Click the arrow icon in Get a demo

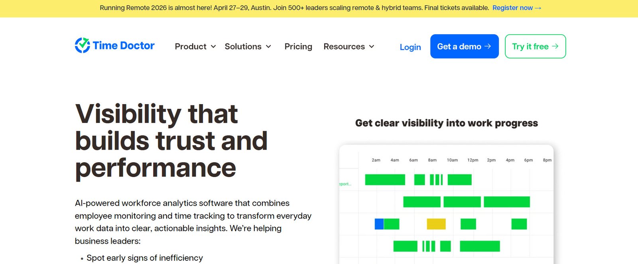(488, 46)
